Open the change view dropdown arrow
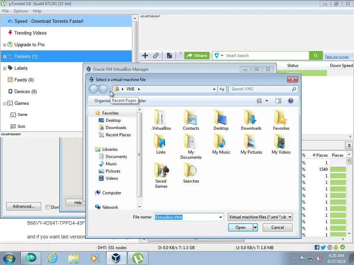Screen dimensions: 354x265 (267, 101)
